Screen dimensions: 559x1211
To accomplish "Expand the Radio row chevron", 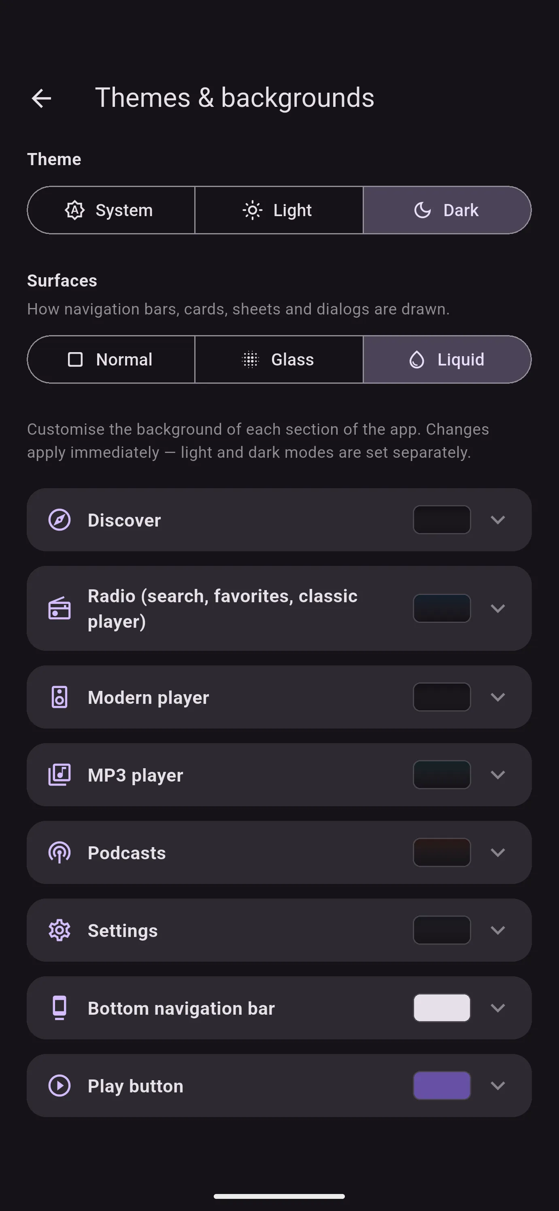I will 498,608.
